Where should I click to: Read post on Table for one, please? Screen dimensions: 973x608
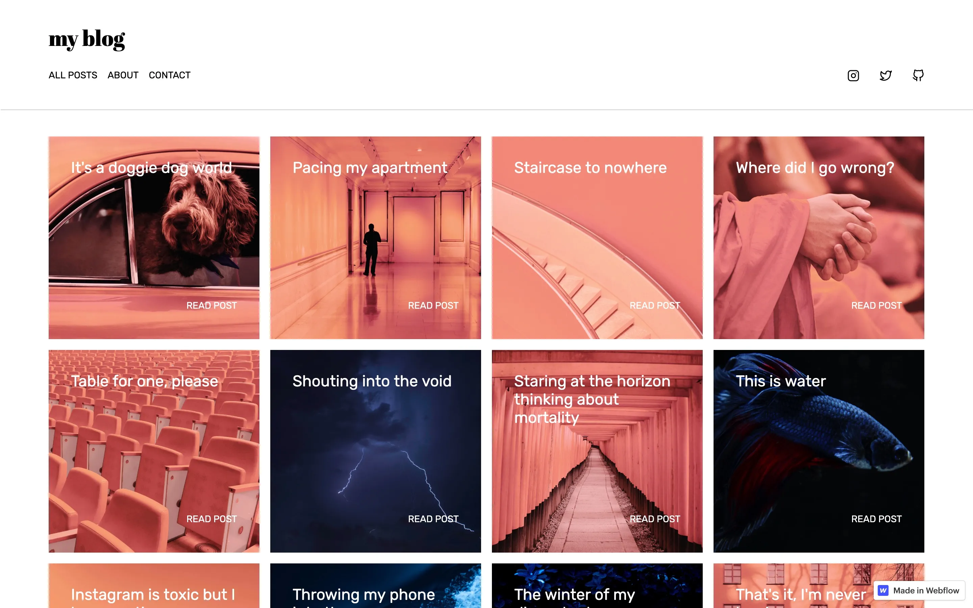[211, 519]
